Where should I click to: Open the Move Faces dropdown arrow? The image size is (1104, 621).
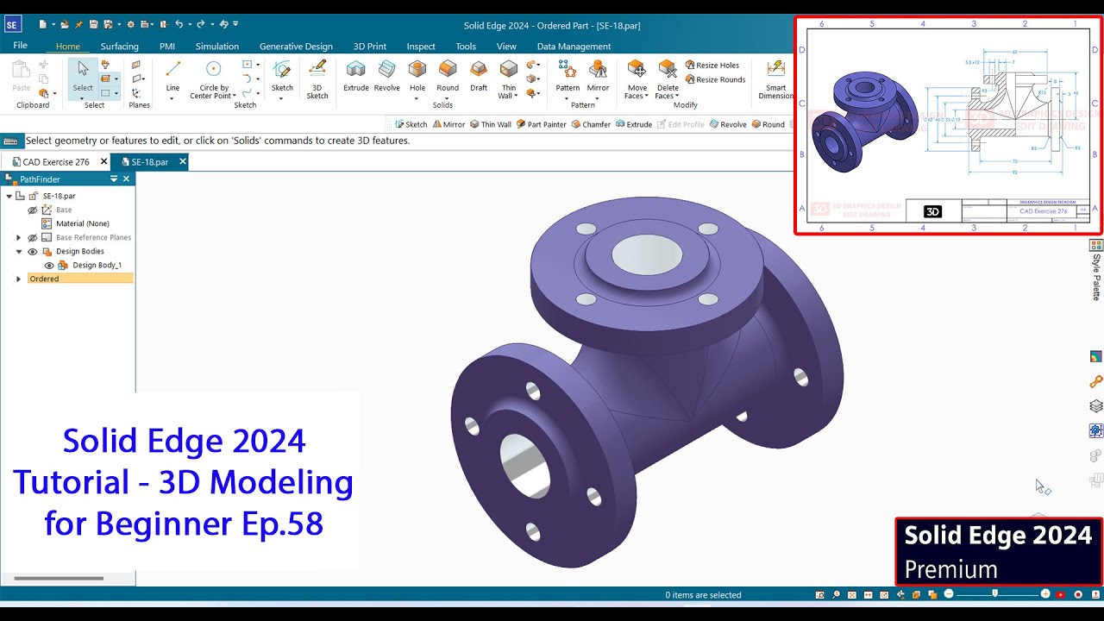(645, 97)
